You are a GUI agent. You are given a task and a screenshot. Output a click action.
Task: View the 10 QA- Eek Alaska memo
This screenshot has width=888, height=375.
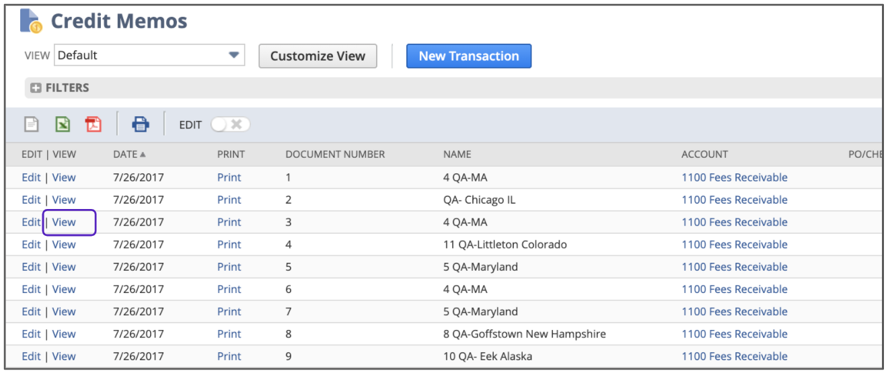(x=64, y=356)
